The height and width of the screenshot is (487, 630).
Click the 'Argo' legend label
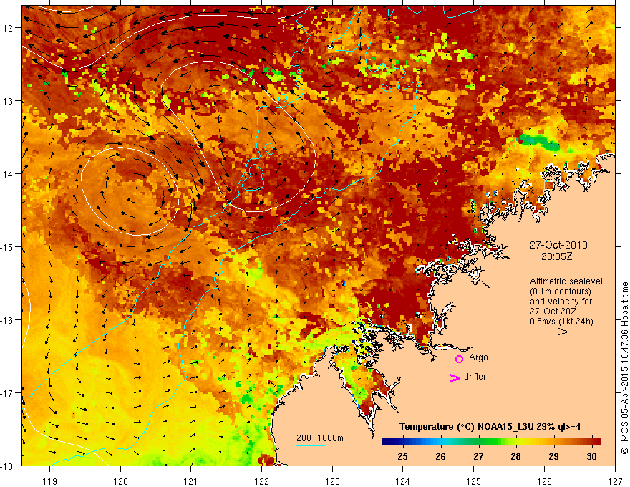click(x=478, y=357)
